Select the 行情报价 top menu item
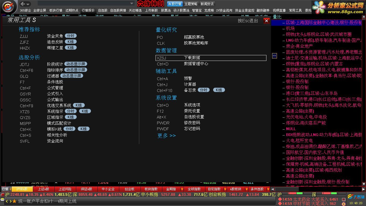 pos(88,10)
